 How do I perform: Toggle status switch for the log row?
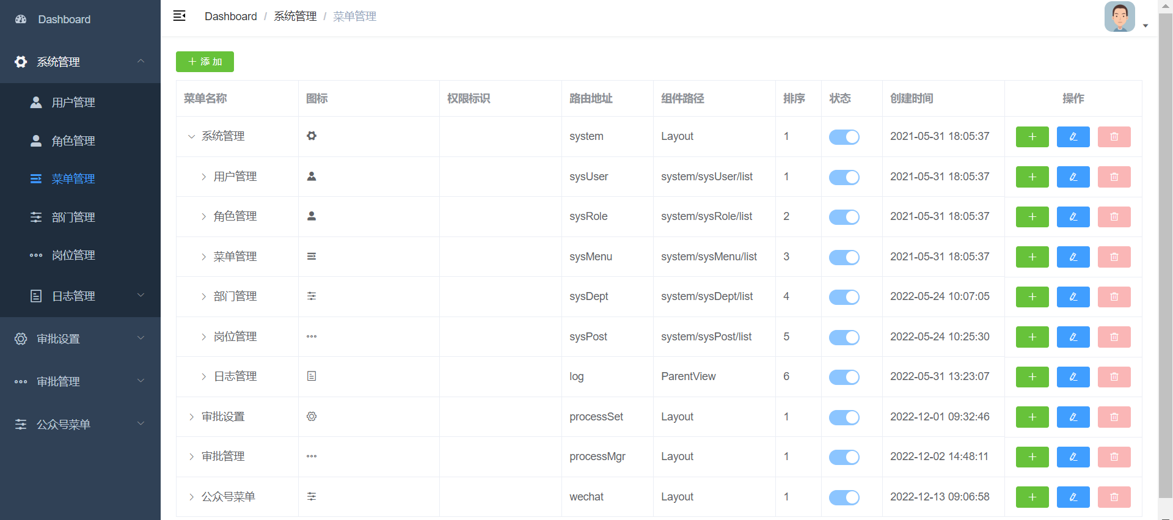(844, 377)
